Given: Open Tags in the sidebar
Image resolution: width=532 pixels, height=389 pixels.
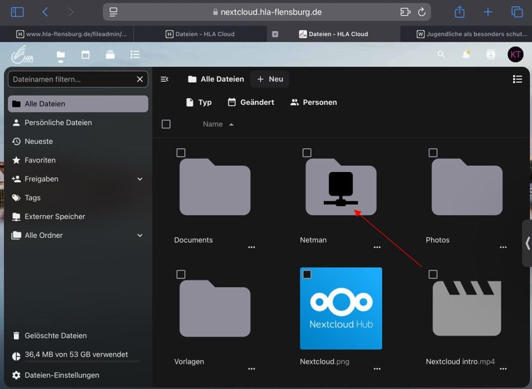Looking at the screenshot, I should click(x=78, y=198).
